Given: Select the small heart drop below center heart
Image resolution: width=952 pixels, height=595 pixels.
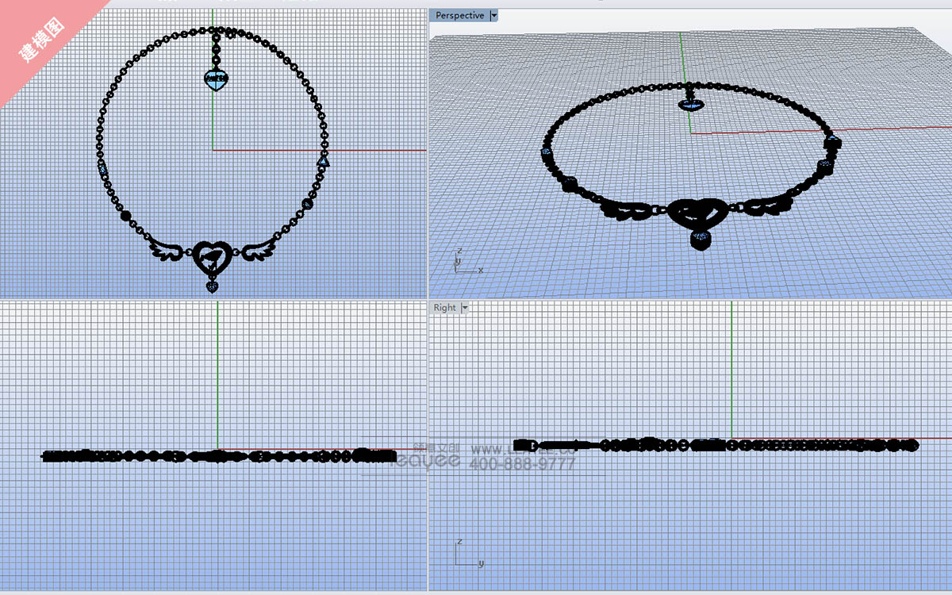Looking at the screenshot, I should 213,285.
